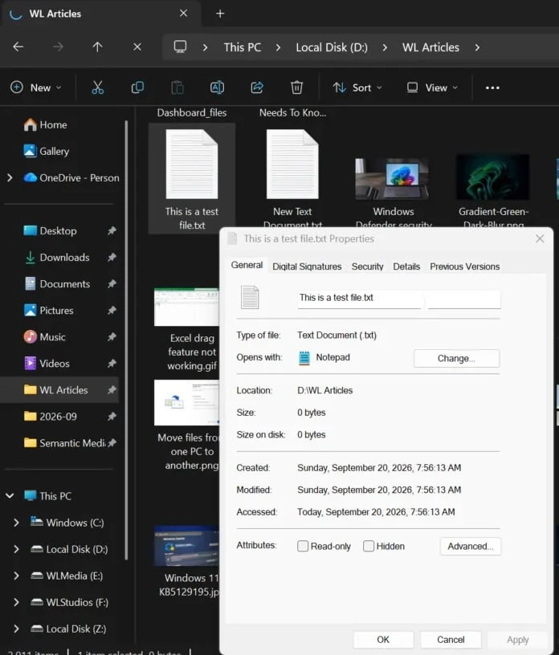Screen dimensions: 559x655
Task: Click Local Disk (D:) in address bar
Action: pyautogui.click(x=332, y=47)
